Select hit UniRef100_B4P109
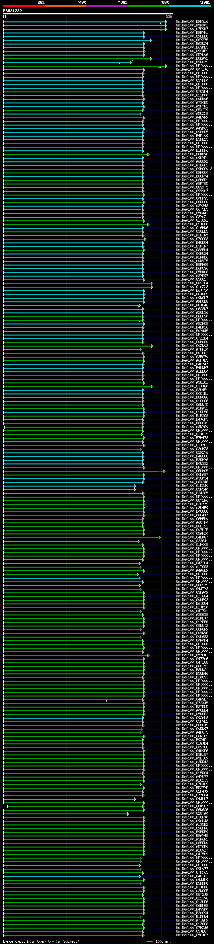The height and width of the screenshot is (944, 214). coord(192,136)
